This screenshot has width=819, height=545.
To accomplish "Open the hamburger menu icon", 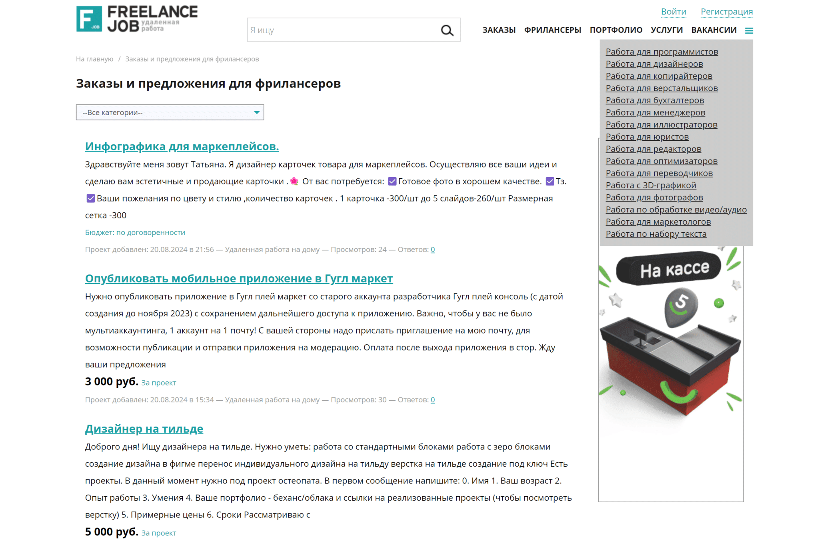I will pyautogui.click(x=749, y=31).
